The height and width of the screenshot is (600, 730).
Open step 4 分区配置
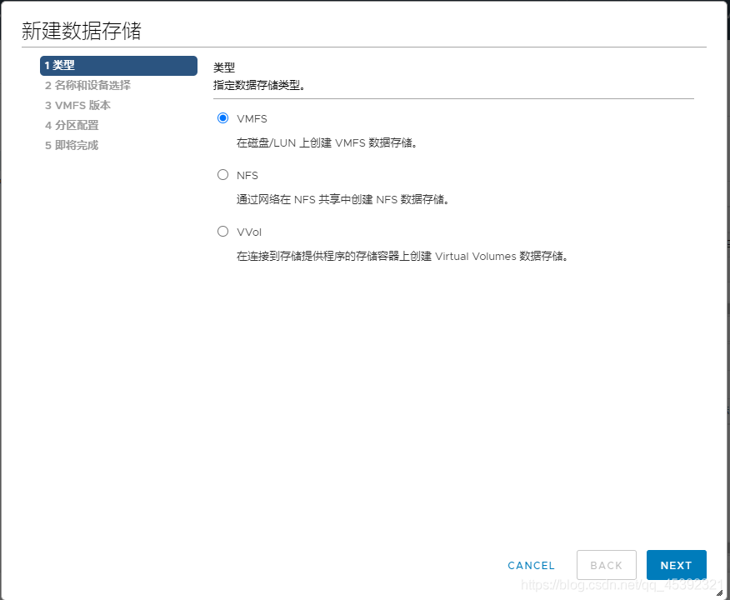click(x=72, y=125)
